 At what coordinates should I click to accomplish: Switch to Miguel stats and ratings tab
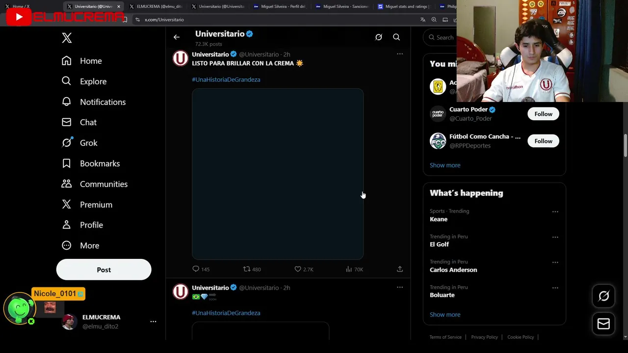point(404,6)
